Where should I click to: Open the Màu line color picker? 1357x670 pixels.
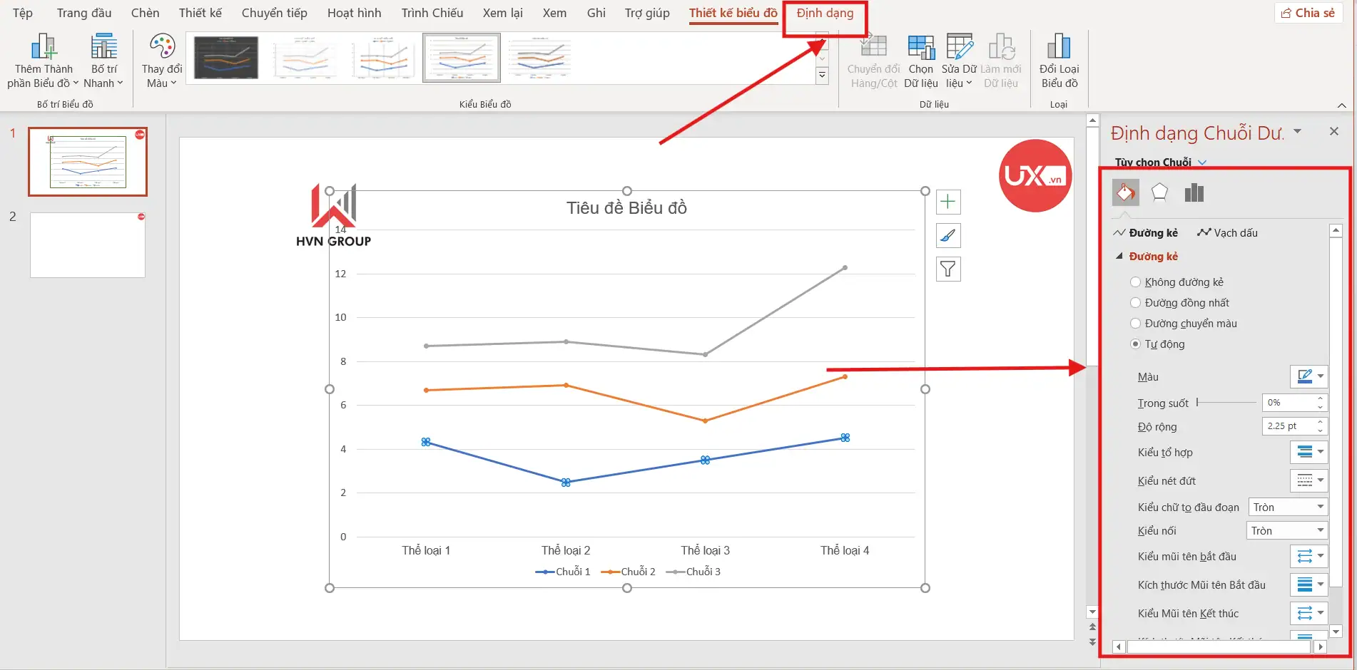point(1308,376)
